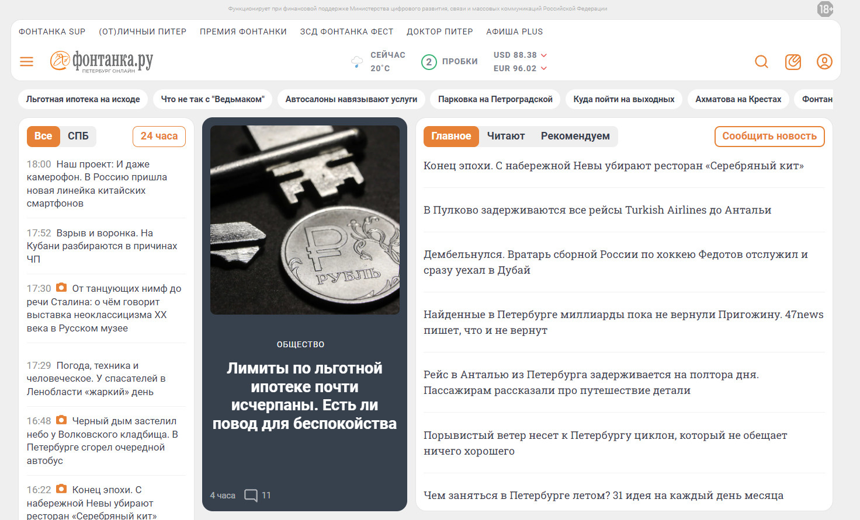Toggle news feed filter to СПБ
This screenshot has width=860, height=520.
(x=78, y=136)
